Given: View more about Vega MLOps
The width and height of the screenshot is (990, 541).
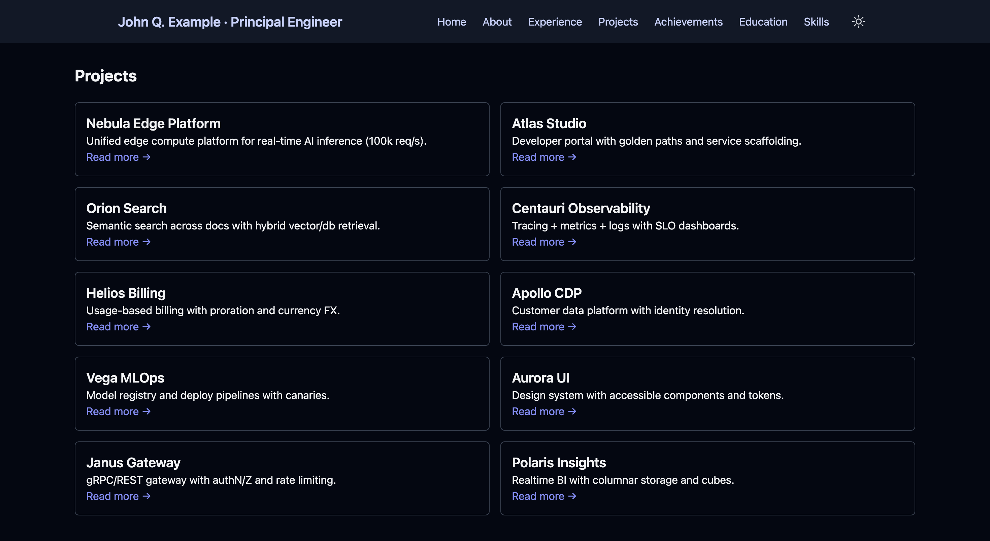Looking at the screenshot, I should [x=118, y=411].
